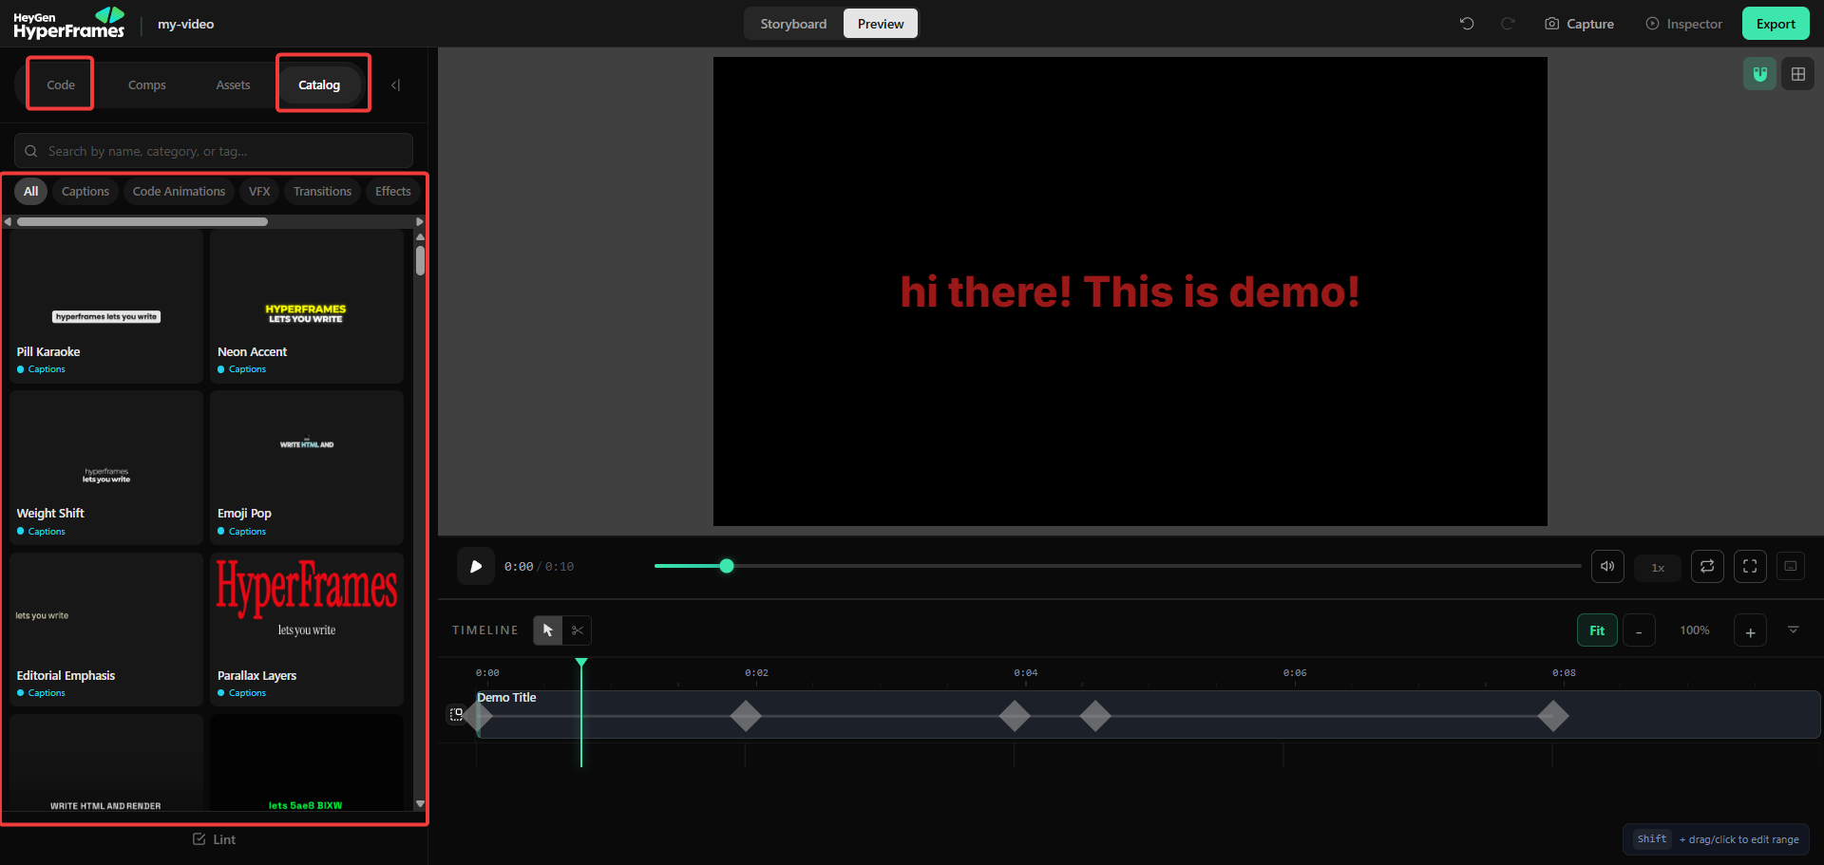Viewport: 1824px width, 865px height.
Task: Mute the preview audio
Action: [x=1607, y=567]
